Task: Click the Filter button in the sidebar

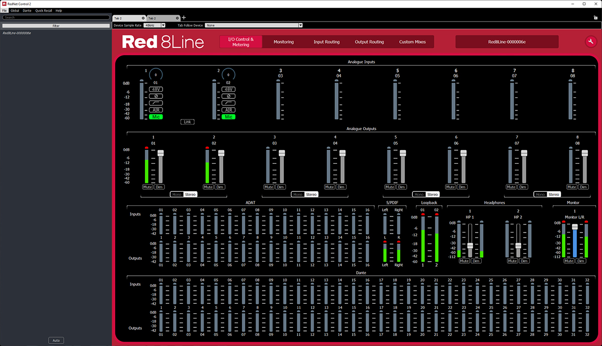Action: (56, 26)
